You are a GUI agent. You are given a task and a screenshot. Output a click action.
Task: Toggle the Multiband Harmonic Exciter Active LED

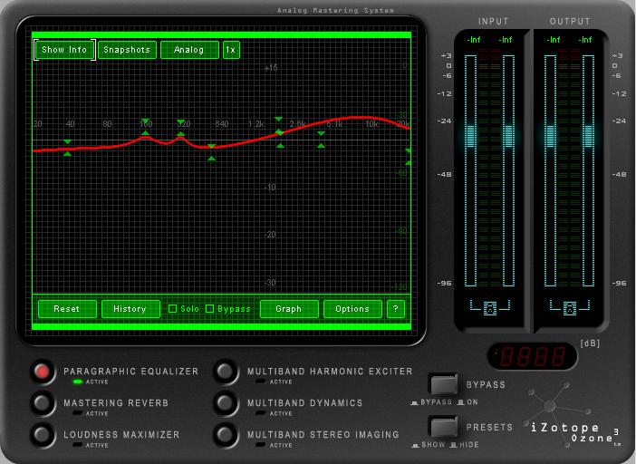[261, 382]
